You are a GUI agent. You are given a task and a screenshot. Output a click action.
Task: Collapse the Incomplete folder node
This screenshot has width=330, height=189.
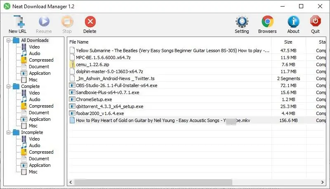(8, 132)
